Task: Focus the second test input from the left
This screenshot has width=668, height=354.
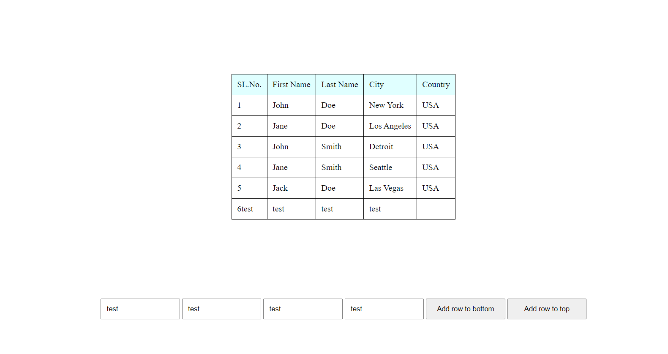Action: (x=221, y=309)
